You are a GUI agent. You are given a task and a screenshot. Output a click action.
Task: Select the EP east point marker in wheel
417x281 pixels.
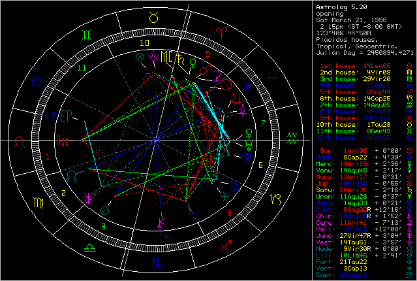[66, 116]
